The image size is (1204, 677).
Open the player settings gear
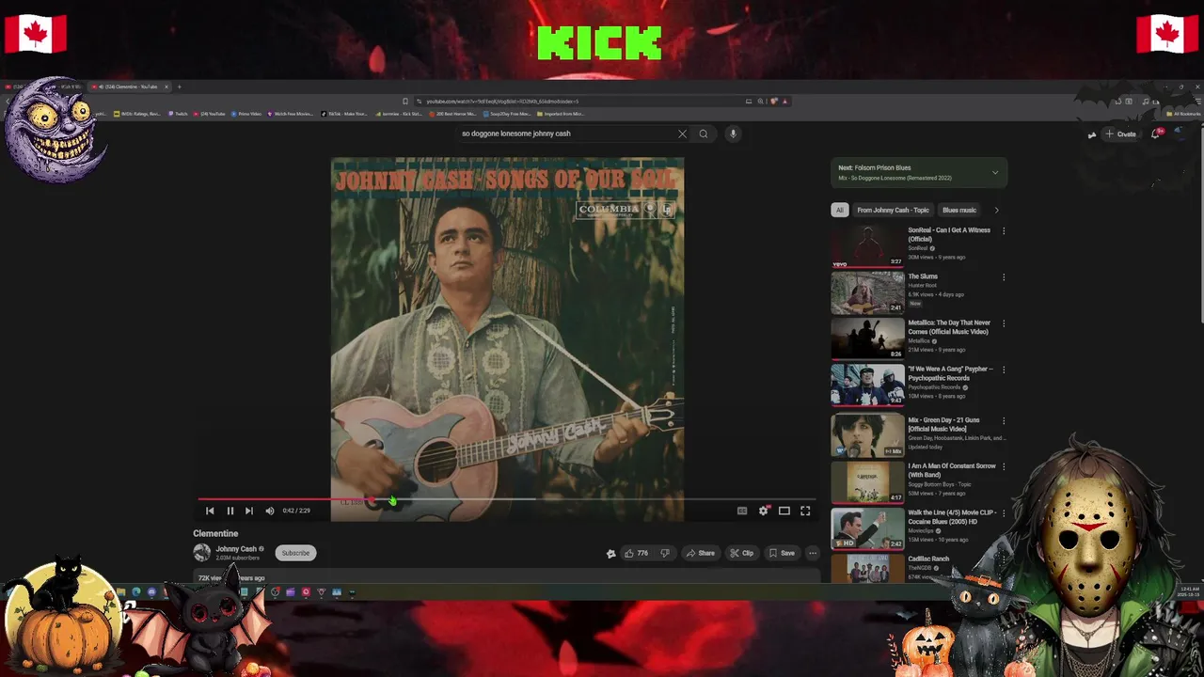[764, 511]
